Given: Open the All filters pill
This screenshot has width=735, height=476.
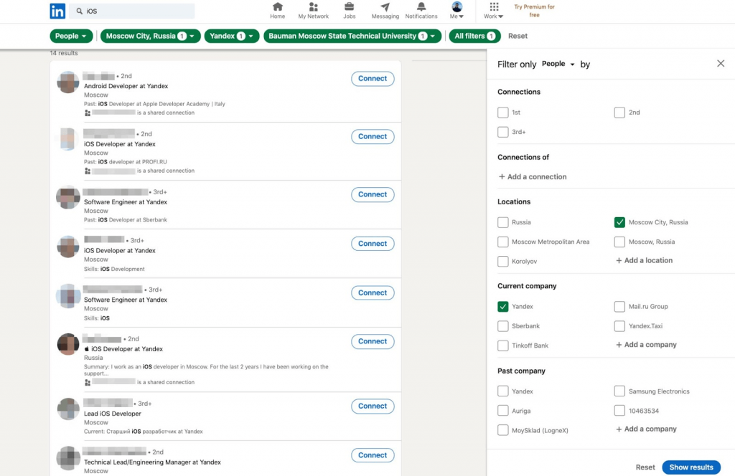Looking at the screenshot, I should [474, 36].
